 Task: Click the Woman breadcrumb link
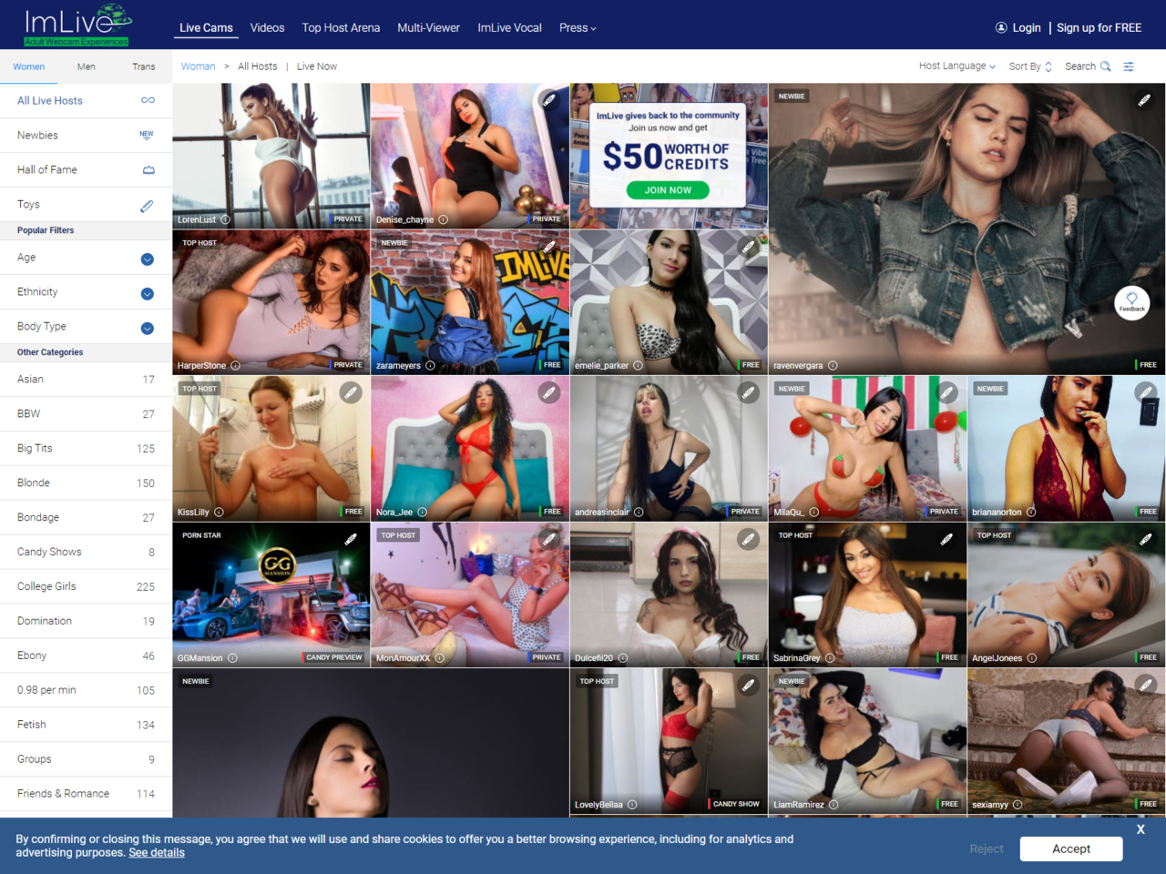coord(198,66)
